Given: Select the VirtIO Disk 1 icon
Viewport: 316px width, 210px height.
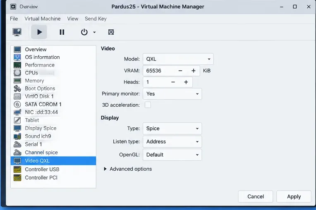Looking at the screenshot, I should [17, 96].
